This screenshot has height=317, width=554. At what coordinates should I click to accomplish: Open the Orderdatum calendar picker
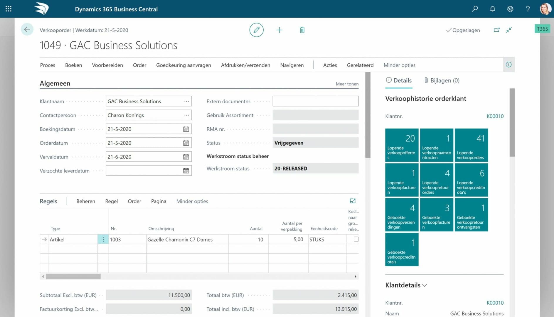[186, 143]
